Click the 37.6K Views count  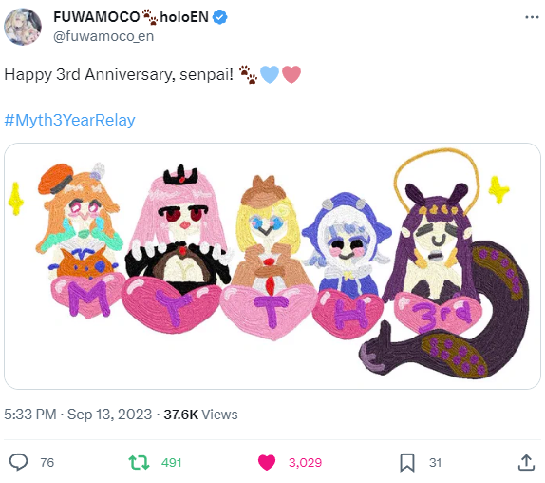(200, 415)
